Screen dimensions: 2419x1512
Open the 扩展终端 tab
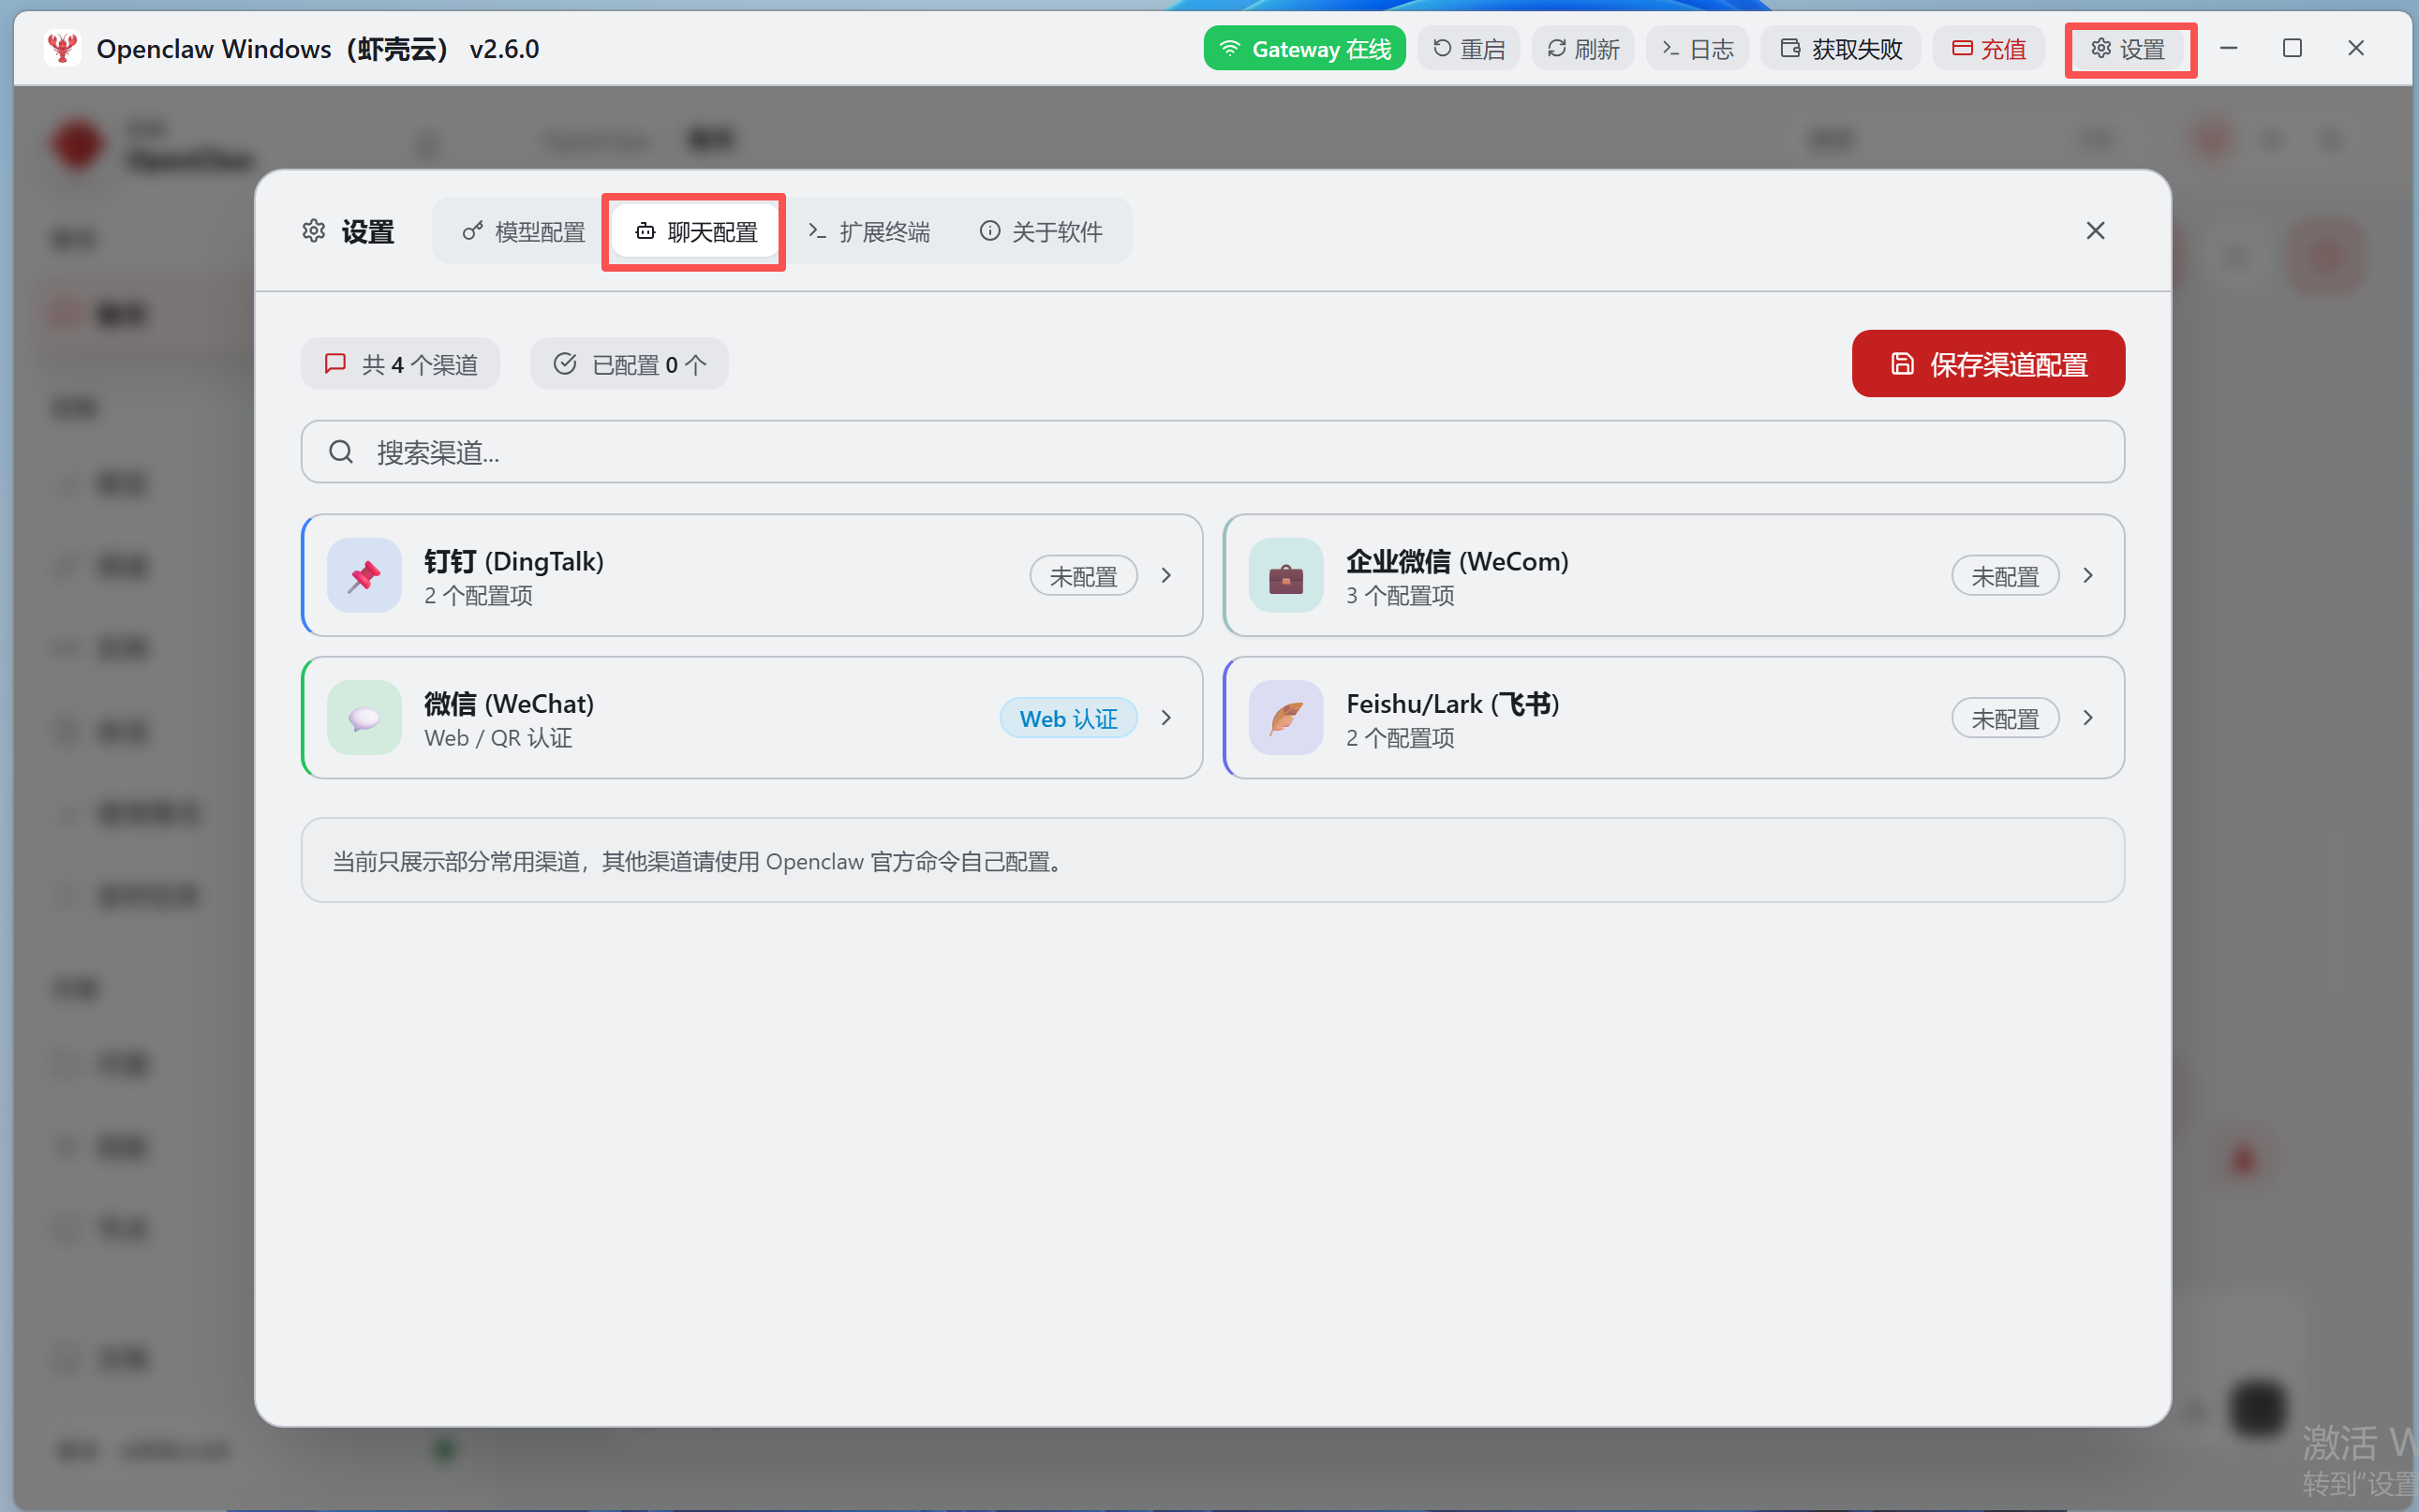coord(868,232)
